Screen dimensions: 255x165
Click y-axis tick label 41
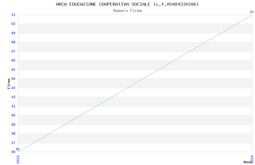pyautogui.click(x=13, y=106)
